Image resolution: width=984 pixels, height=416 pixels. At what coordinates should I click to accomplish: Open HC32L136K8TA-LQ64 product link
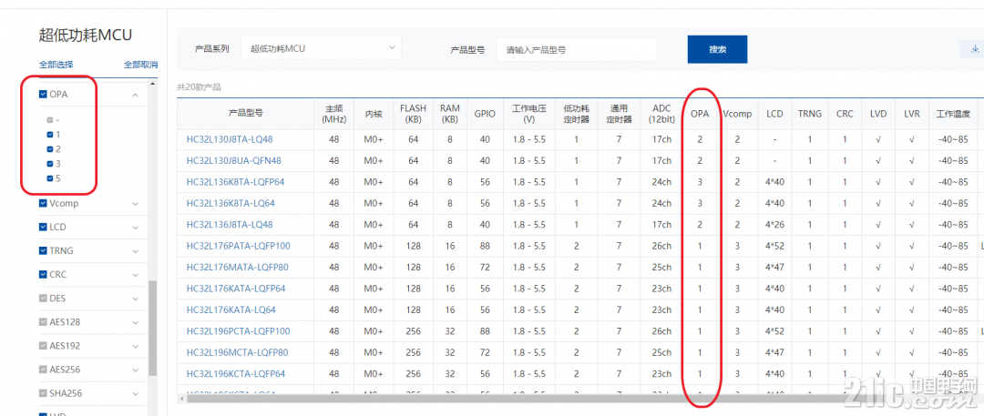click(231, 203)
